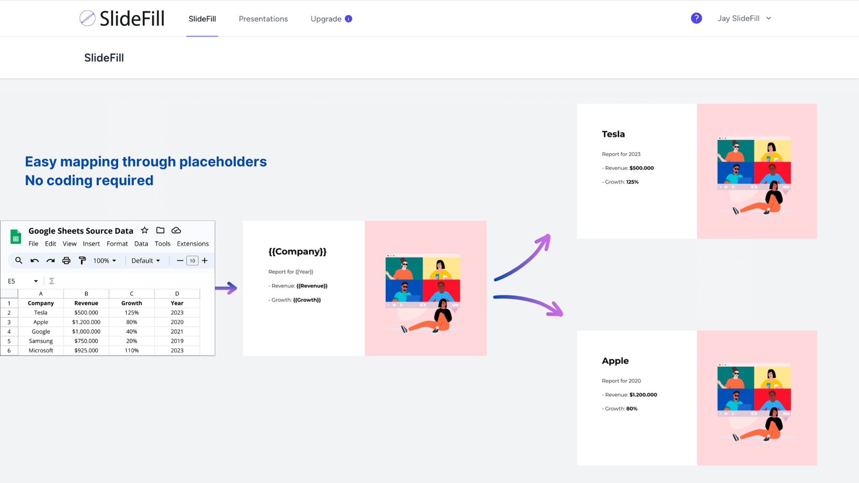
Task: Open the 100% zoom dropdown
Action: pyautogui.click(x=105, y=261)
